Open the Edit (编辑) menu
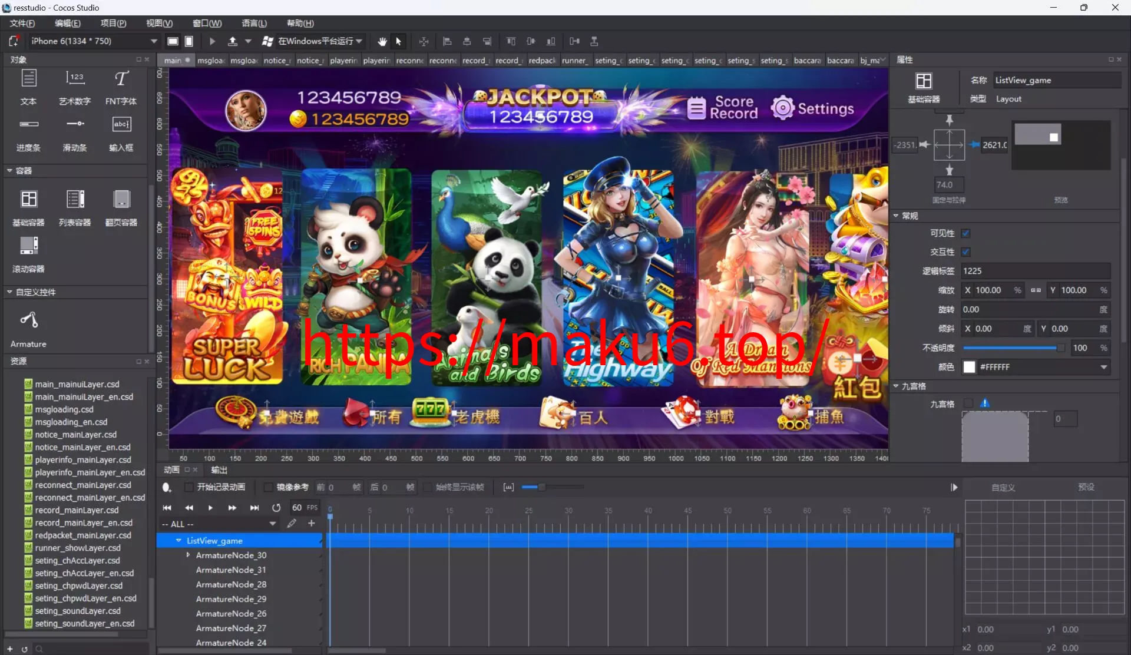1131x655 pixels. point(68,23)
